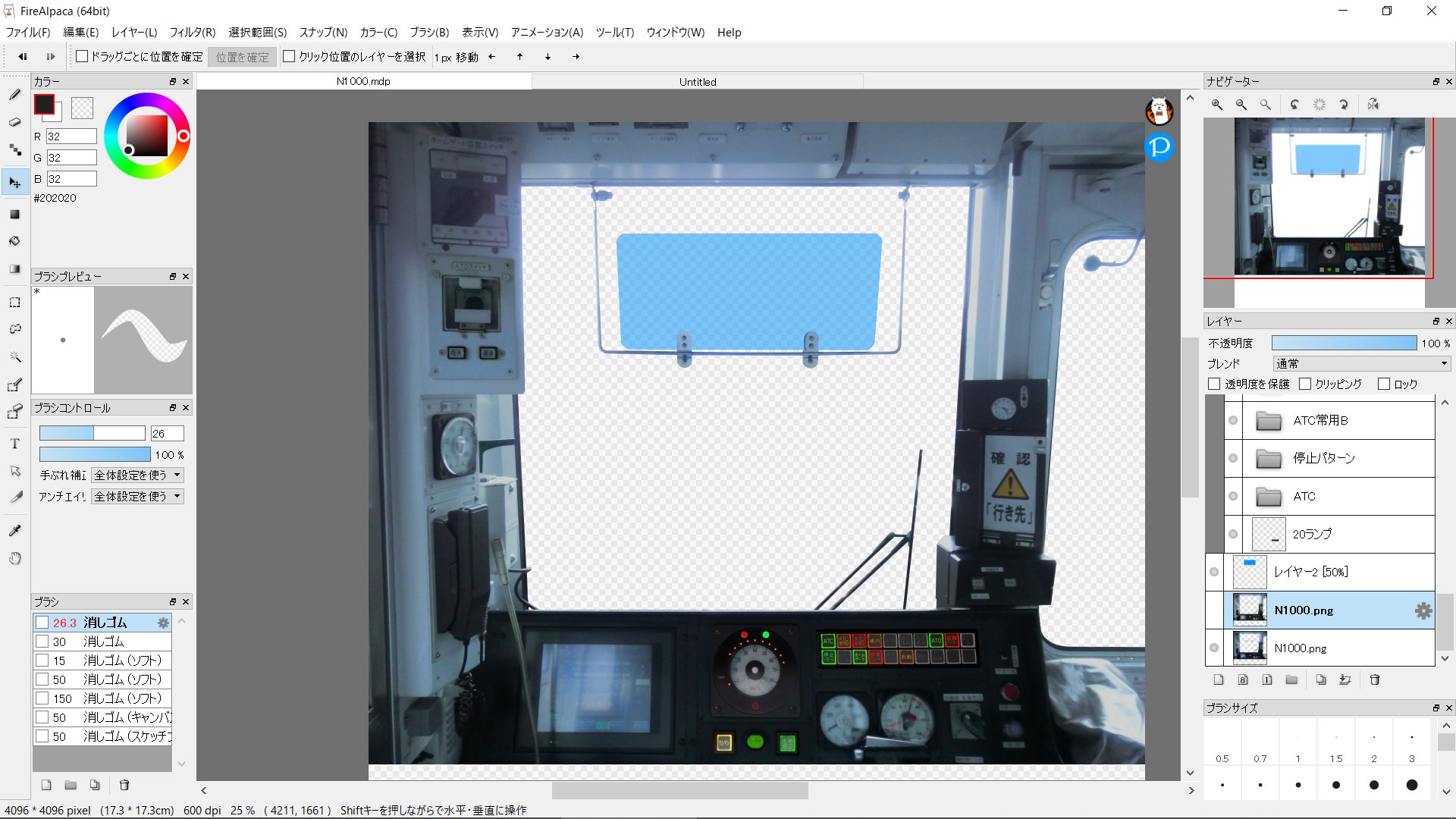Flip canvas view in Navigator
This screenshot has height=819, width=1456.
coord(1373,105)
